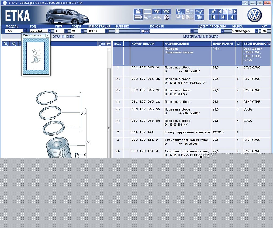273x228 pixels.
Task: Click the key icon beside ПОИСК FI
Action: point(145,31)
